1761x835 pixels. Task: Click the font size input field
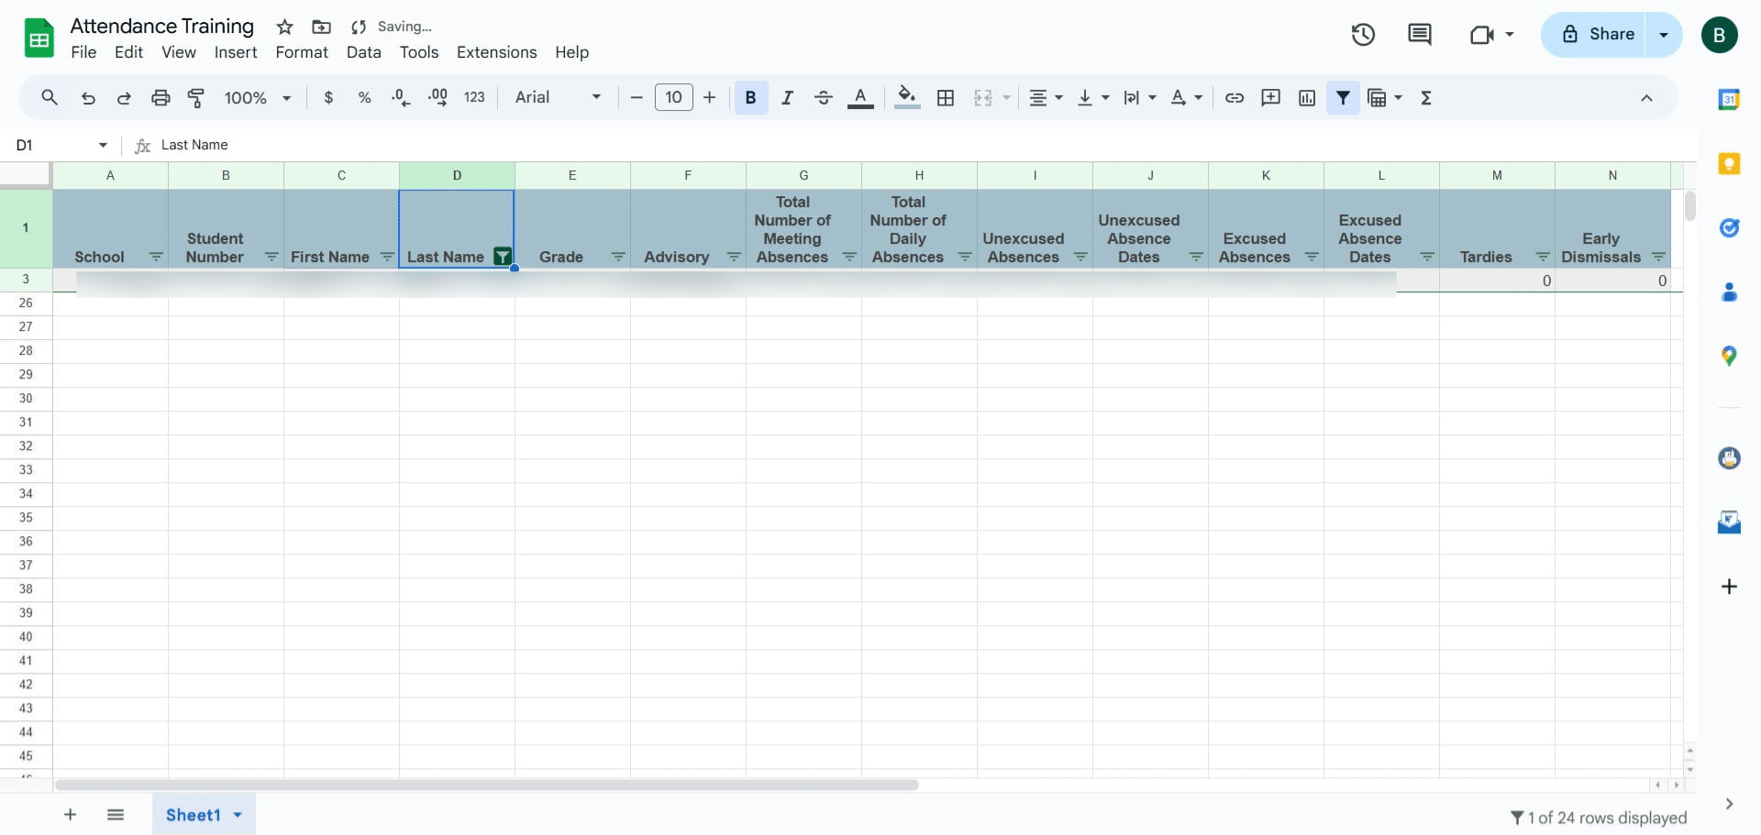(x=674, y=97)
